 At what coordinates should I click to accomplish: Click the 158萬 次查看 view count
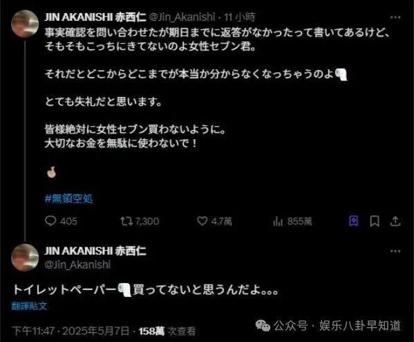[x=167, y=331]
